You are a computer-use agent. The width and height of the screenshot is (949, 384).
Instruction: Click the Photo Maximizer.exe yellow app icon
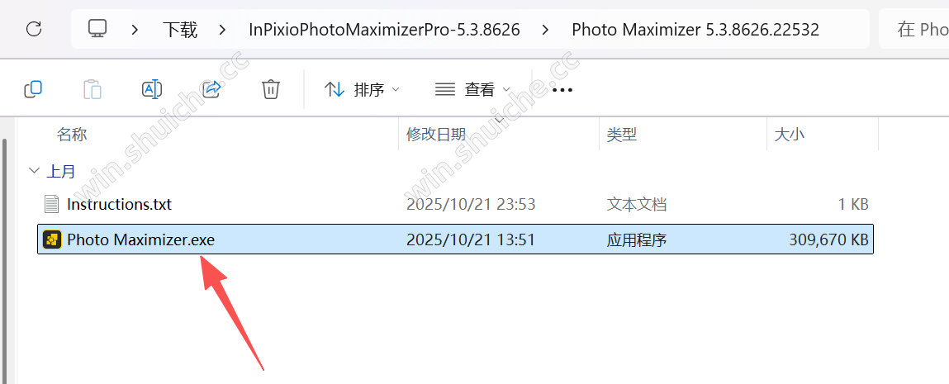(52, 240)
